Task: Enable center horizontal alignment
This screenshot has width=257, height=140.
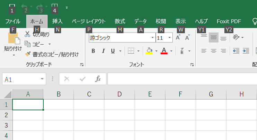Action: coord(214,51)
